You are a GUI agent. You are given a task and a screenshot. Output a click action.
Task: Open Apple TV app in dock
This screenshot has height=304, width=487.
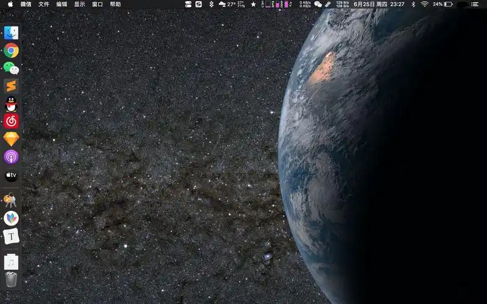click(x=11, y=176)
